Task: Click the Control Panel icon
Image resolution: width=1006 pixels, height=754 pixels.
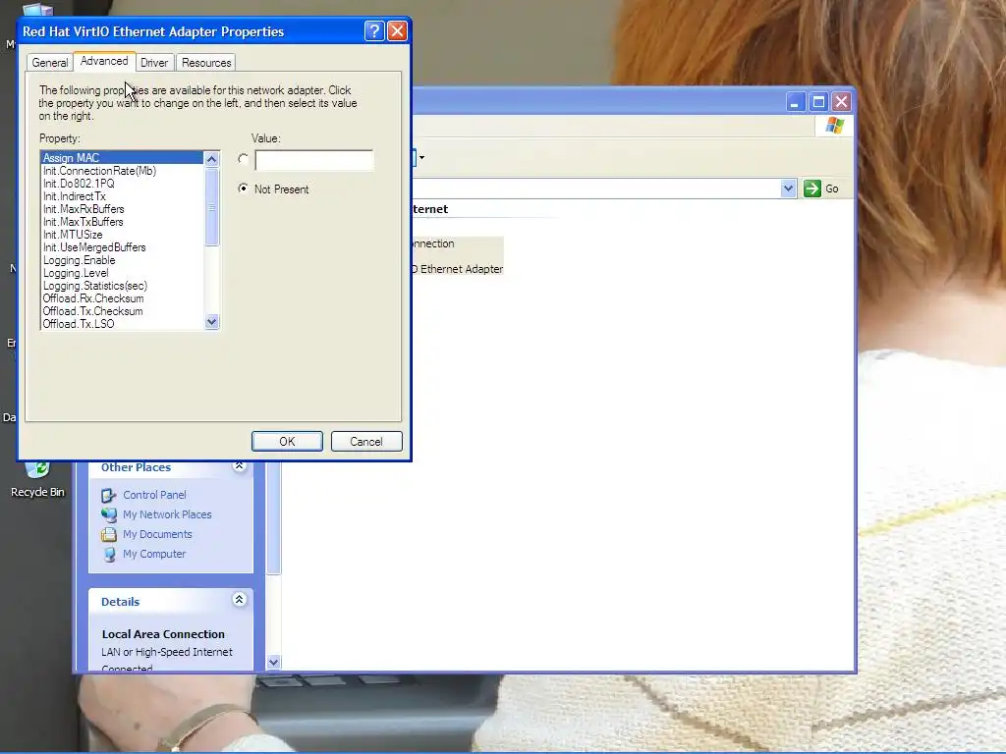Action: point(109,495)
